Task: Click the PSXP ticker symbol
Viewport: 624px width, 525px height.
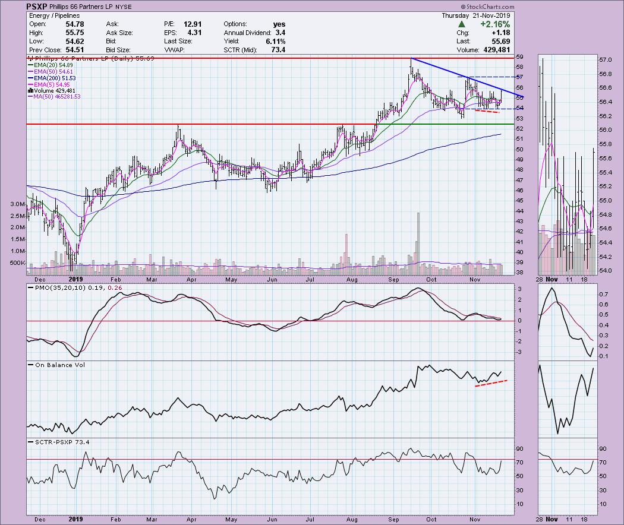Action: (37, 7)
